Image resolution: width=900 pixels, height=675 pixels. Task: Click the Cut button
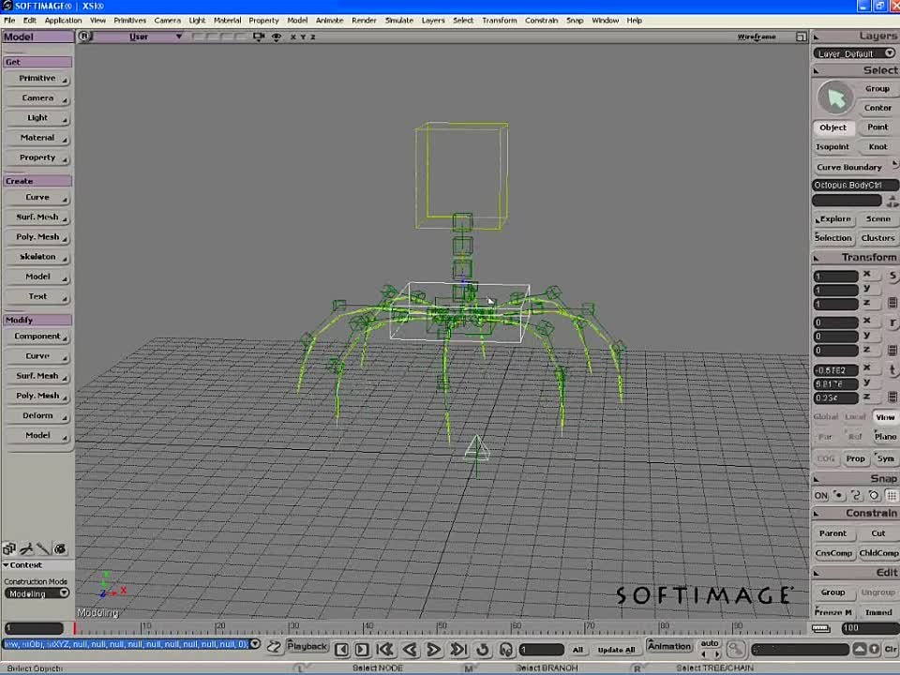[x=878, y=533]
